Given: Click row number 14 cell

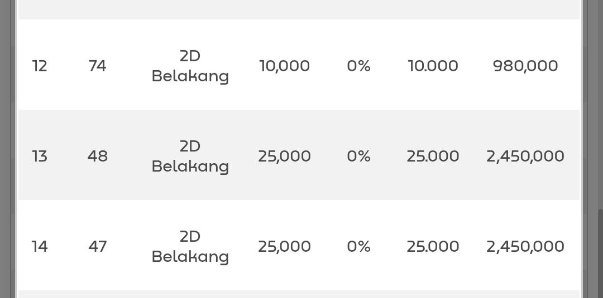Looking at the screenshot, I should pos(40,246).
